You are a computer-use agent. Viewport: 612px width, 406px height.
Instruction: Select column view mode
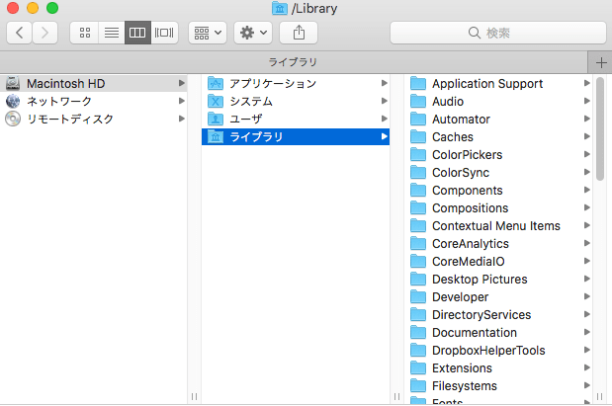pos(137,33)
